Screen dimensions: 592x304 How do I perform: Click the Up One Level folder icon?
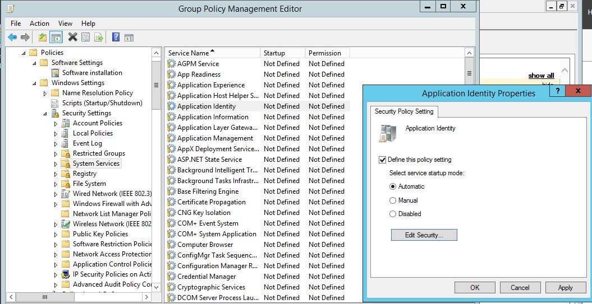[x=43, y=38]
